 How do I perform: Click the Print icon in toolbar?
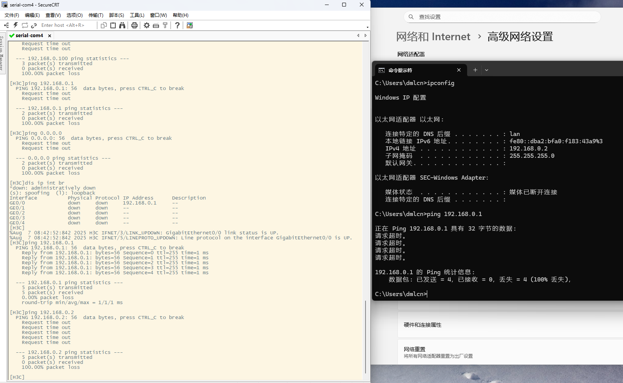click(x=134, y=25)
